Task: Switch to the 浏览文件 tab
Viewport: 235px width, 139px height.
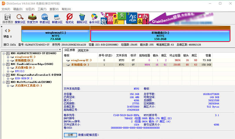Action: click(83, 50)
